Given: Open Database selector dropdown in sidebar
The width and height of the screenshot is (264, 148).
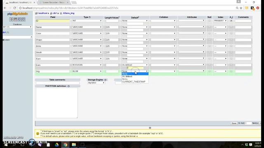Looking at the screenshot, I should coord(17,27).
